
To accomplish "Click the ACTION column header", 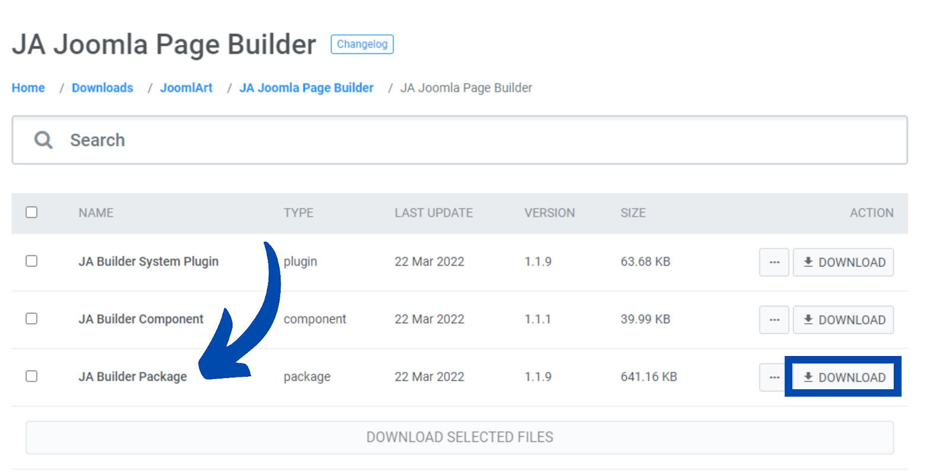I will point(871,213).
